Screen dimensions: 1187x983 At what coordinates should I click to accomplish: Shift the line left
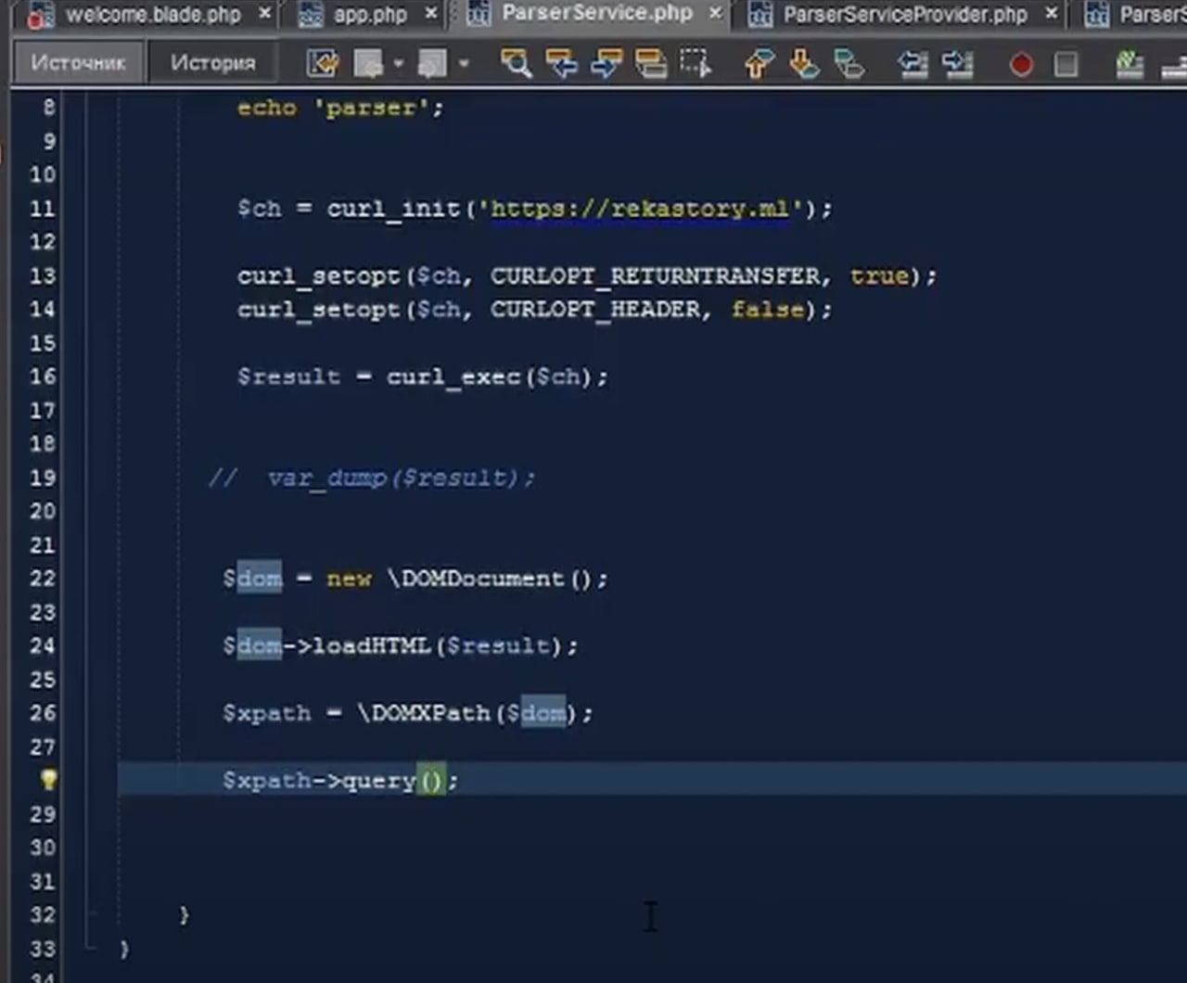(x=913, y=63)
